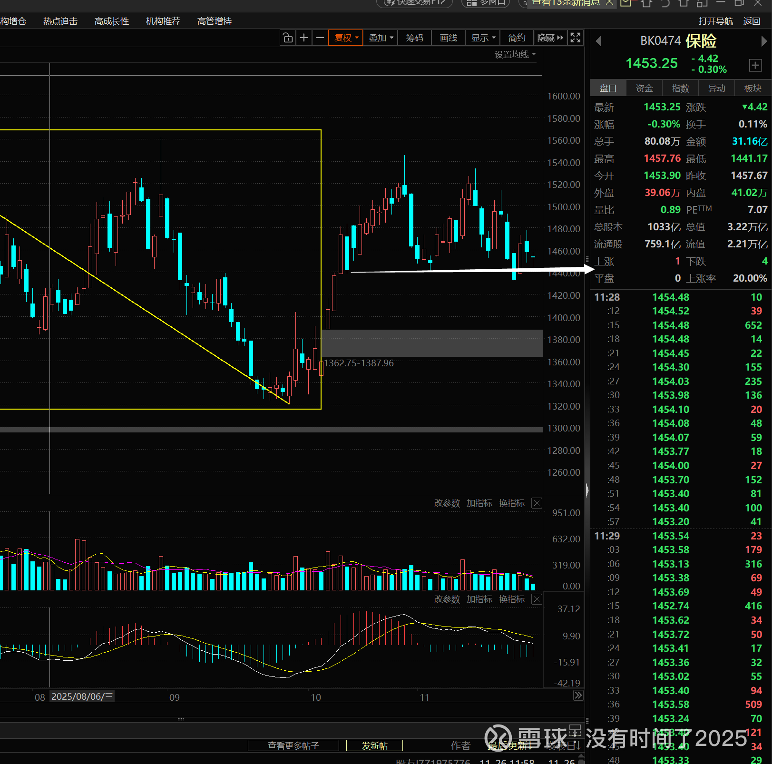Go to next sector with right arrow
The width and height of the screenshot is (772, 764).
(x=764, y=41)
